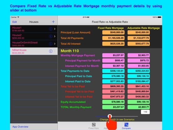Click Total All Interest $625,526.20 value
173x130 pixels.
pos(113,44)
